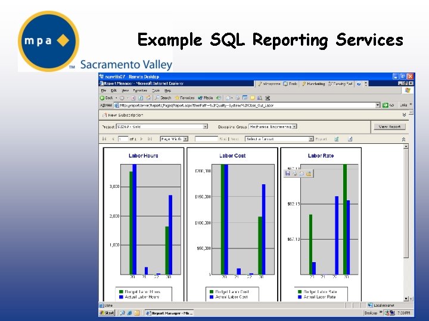
Task: Click the Messenger icon in IE toolbar
Action: click(x=268, y=97)
